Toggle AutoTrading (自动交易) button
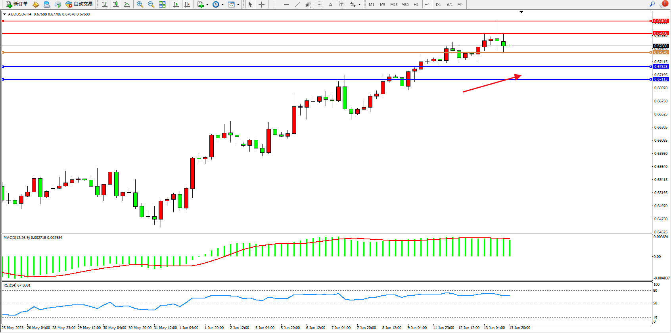Screen dimensions: 671x333 coord(79,4)
